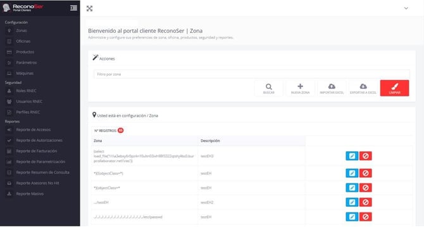The height and width of the screenshot is (227, 424).
Task: Toggle fullscreen with the expand arrows icon
Action: 89,9
